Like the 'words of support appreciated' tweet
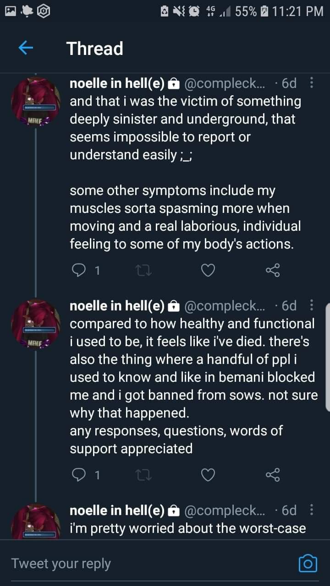The image size is (330, 586). 208,475
